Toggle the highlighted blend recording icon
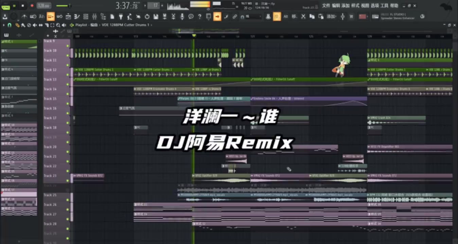Viewport: 458px width, 244px height. click(x=51, y=16)
